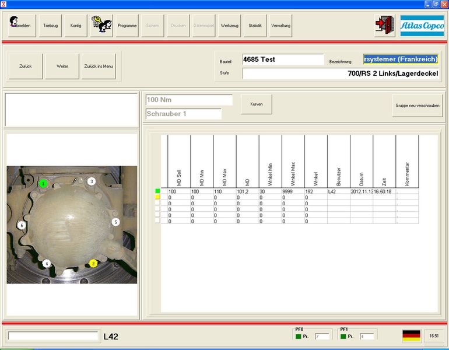The height and width of the screenshot is (350, 449).
Task: Open the Triebzug menu button
Action: pos(50,26)
